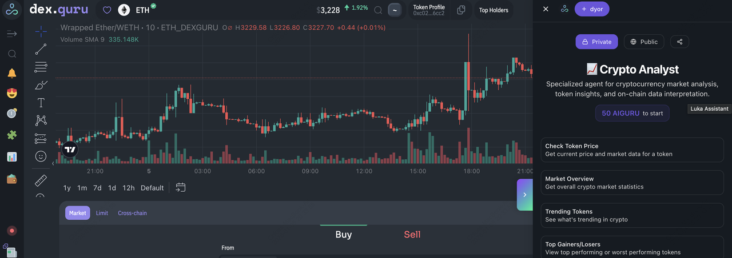Screen dimensions: 732x258
Task: Click the share icon in assistant panel
Action: [x=679, y=42]
